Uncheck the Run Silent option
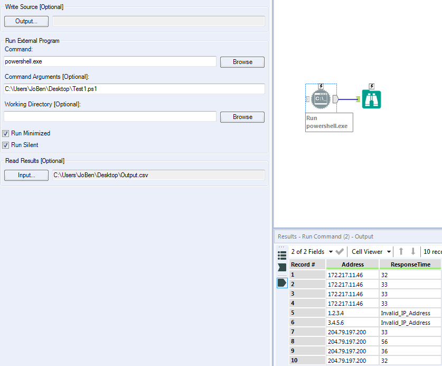442x366 pixels. coord(5,145)
